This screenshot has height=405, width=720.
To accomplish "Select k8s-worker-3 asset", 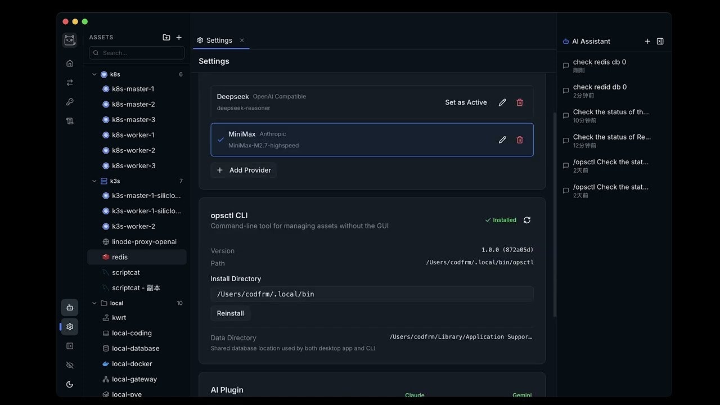I will tap(137, 166).
